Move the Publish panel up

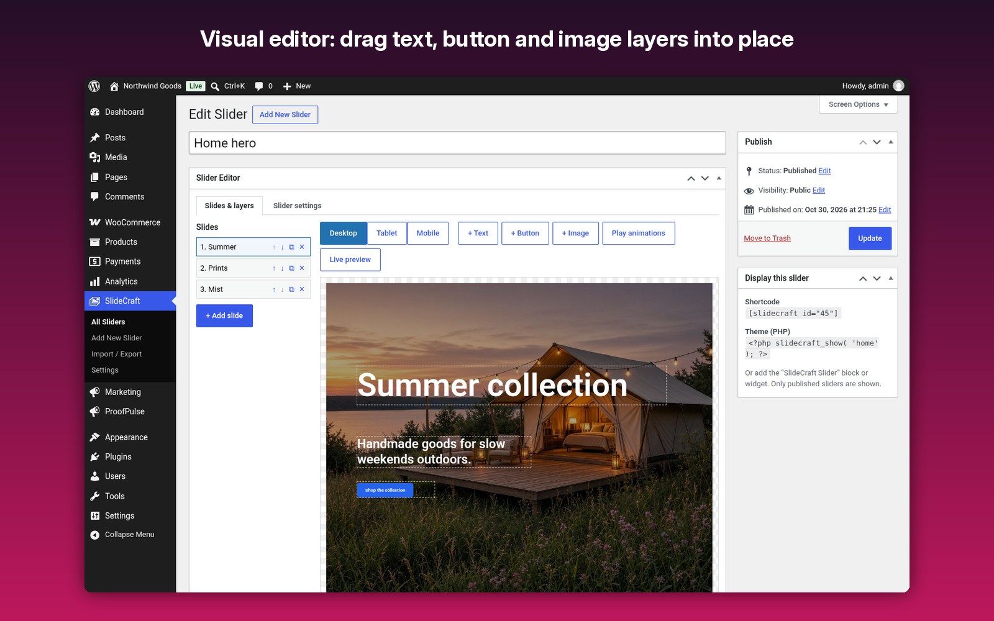[863, 142]
